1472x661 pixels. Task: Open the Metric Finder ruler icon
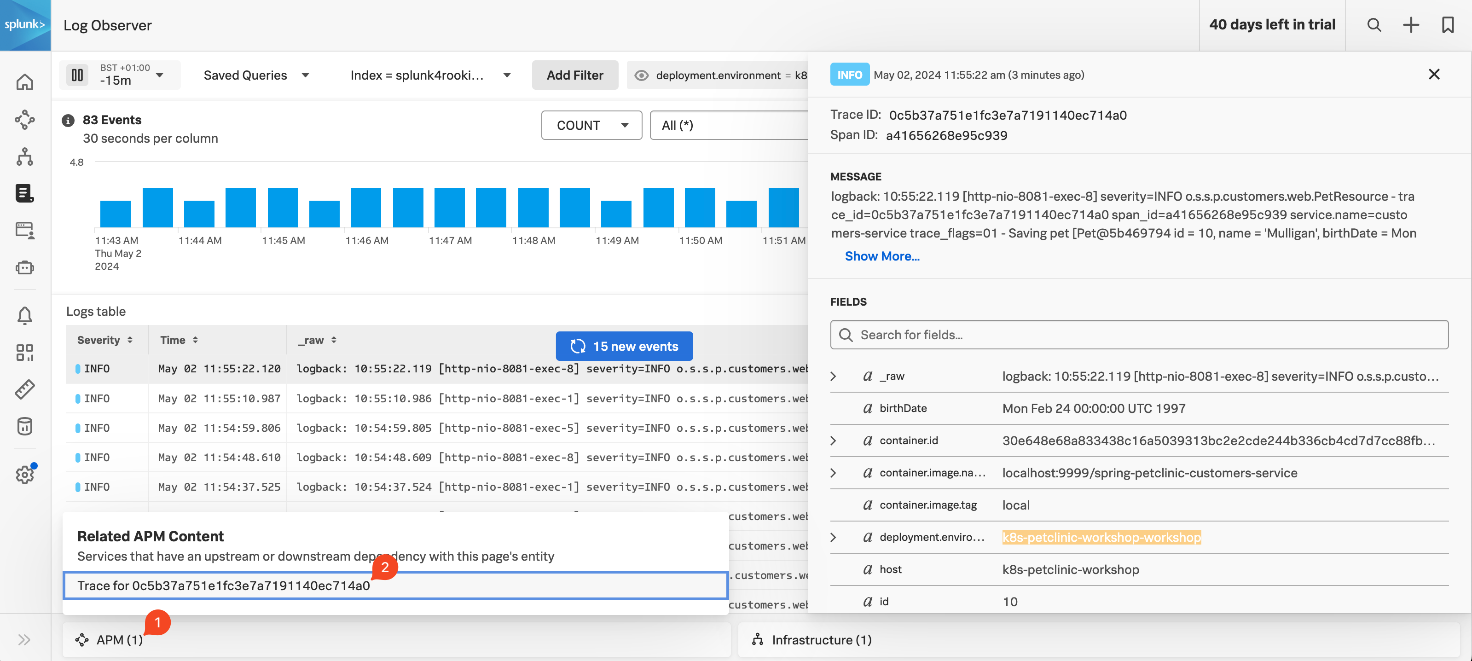tap(24, 389)
